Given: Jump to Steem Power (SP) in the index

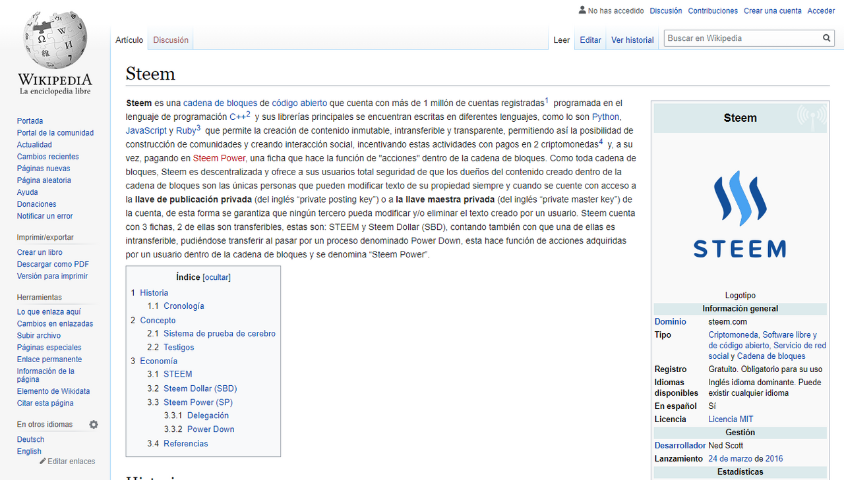Looking at the screenshot, I should [x=198, y=402].
